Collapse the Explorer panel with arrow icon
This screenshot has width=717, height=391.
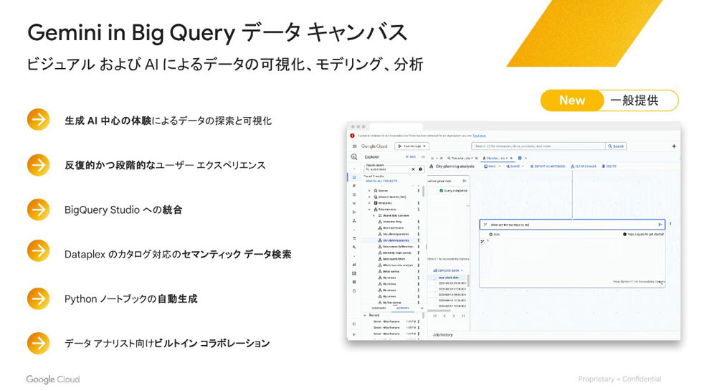(423, 157)
